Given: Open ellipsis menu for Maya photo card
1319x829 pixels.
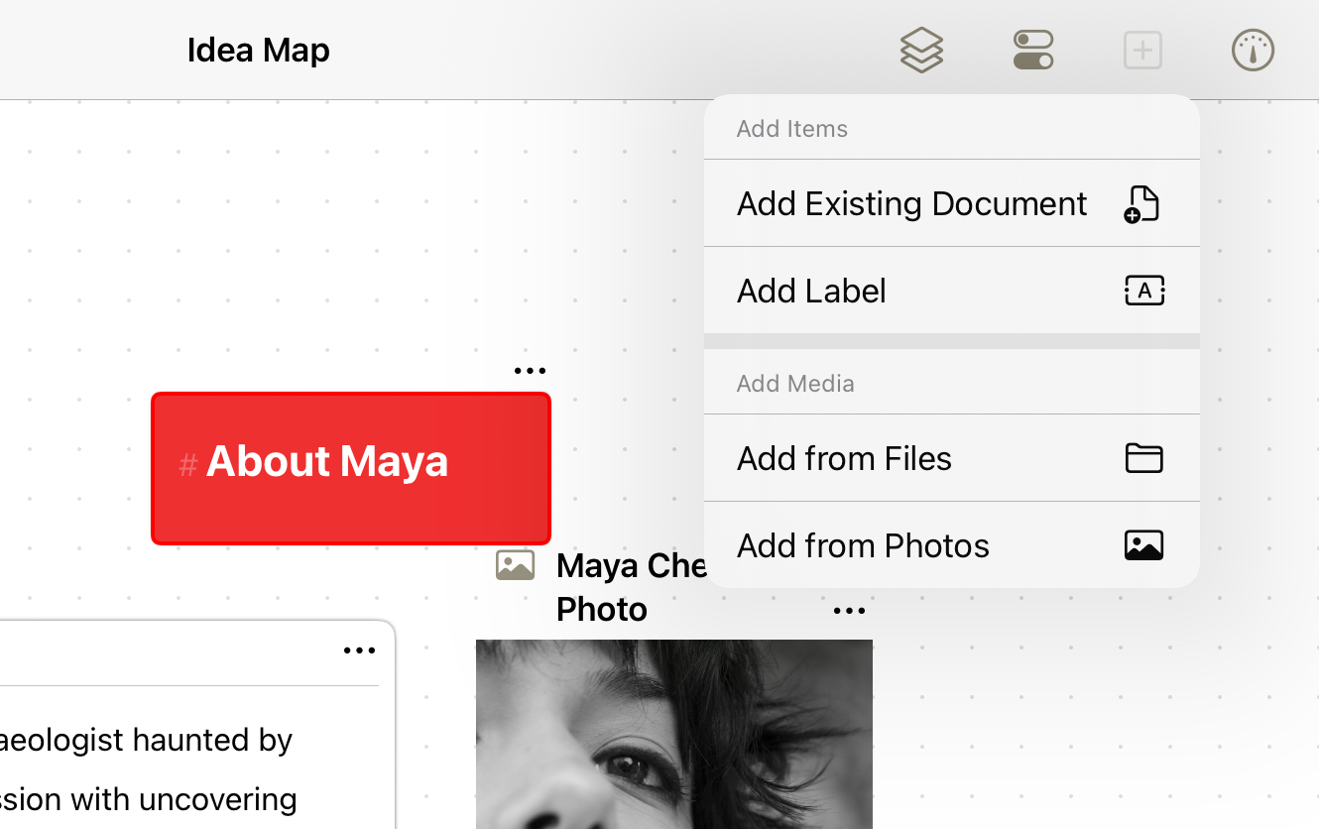Looking at the screenshot, I should click(849, 611).
